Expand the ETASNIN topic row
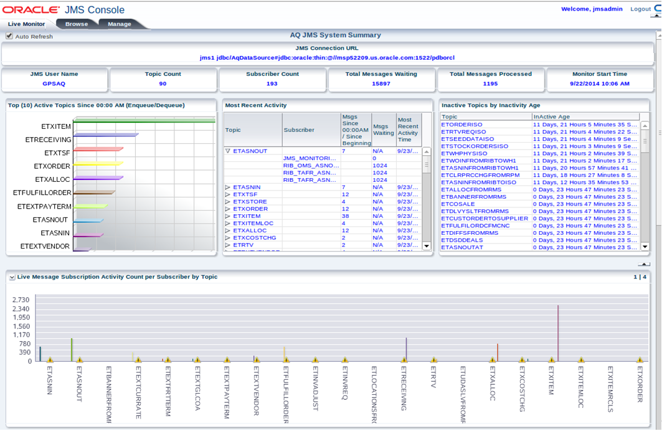This screenshot has width=662, height=431. coord(229,187)
